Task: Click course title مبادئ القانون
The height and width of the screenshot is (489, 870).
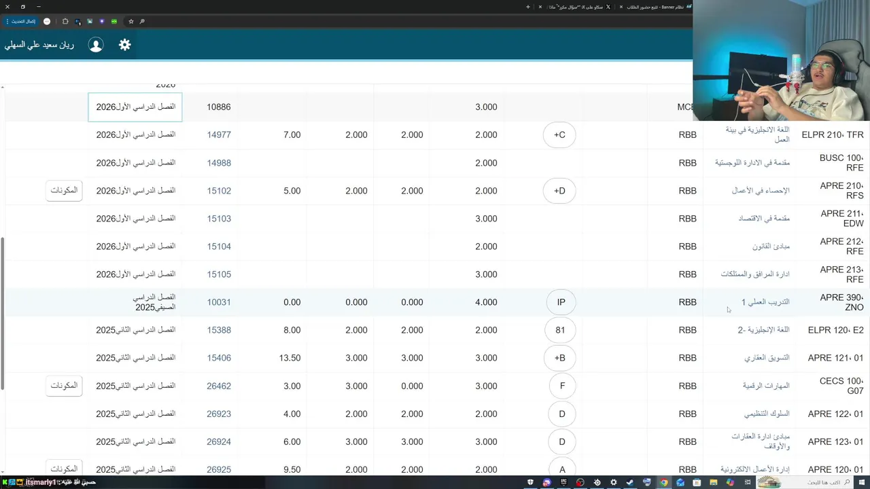Action: click(x=771, y=247)
